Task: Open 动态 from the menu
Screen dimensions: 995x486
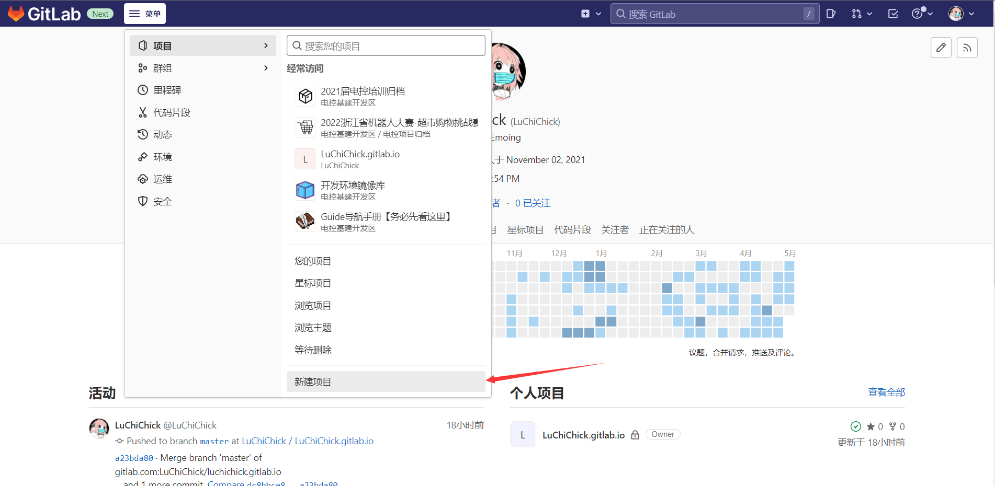Action: [x=203, y=134]
